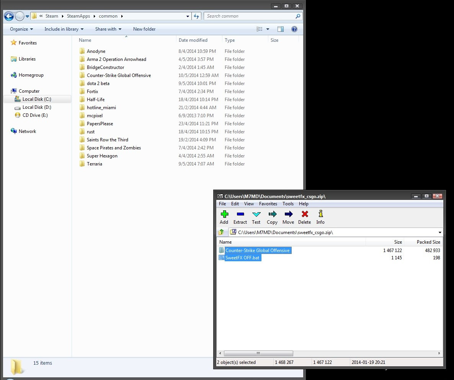Open view options dropdown arrow
The height and width of the screenshot is (380, 454).
268,29
